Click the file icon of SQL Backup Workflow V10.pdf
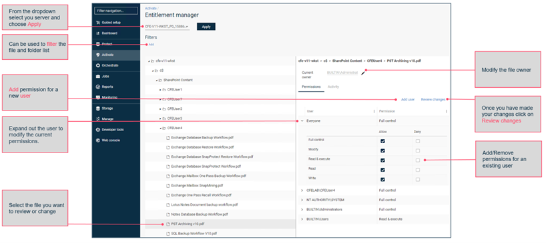Viewport: 546px width, 243px height. click(x=168, y=233)
